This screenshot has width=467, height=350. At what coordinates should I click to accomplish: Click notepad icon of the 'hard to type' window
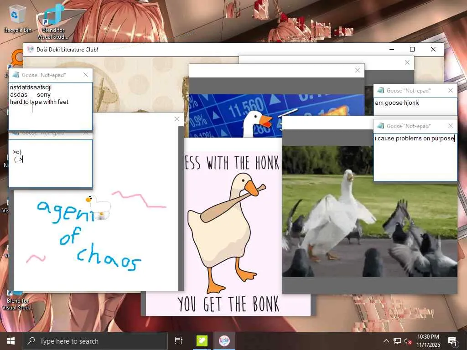click(x=16, y=75)
